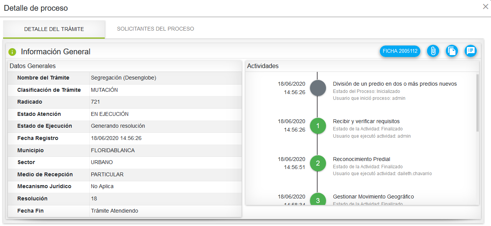Click 'Datos Generales' panel header
This screenshot has width=491, height=226.
33,66
